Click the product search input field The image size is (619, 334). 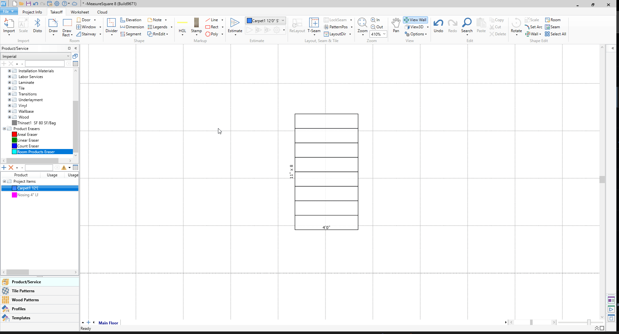45,64
